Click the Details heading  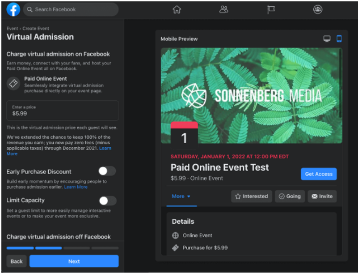pos(183,222)
